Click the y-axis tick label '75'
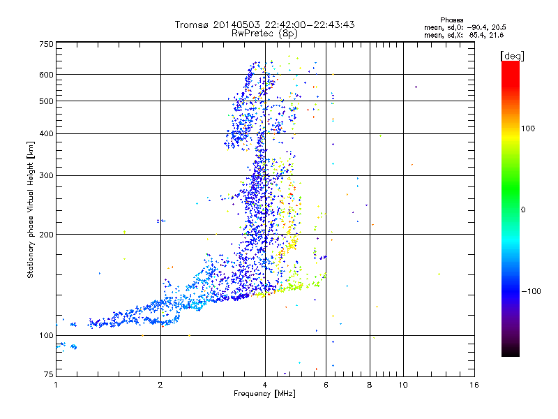This screenshot has height=419, width=558. pos(49,374)
